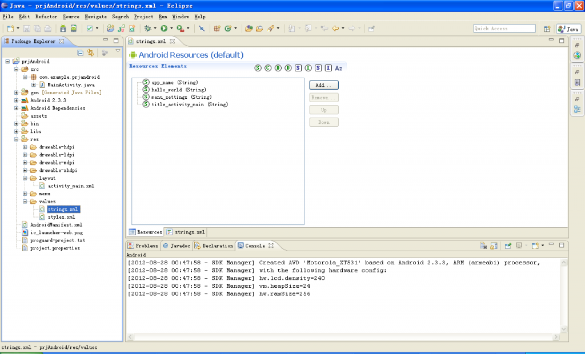Click the Add... button

(x=324, y=85)
